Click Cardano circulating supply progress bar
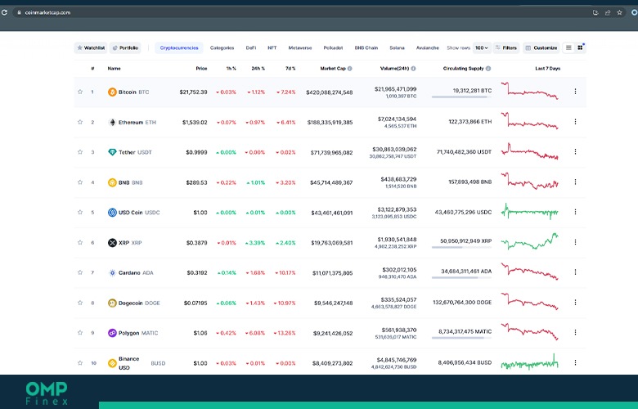Screen dimensions: 638x409 click(461, 277)
